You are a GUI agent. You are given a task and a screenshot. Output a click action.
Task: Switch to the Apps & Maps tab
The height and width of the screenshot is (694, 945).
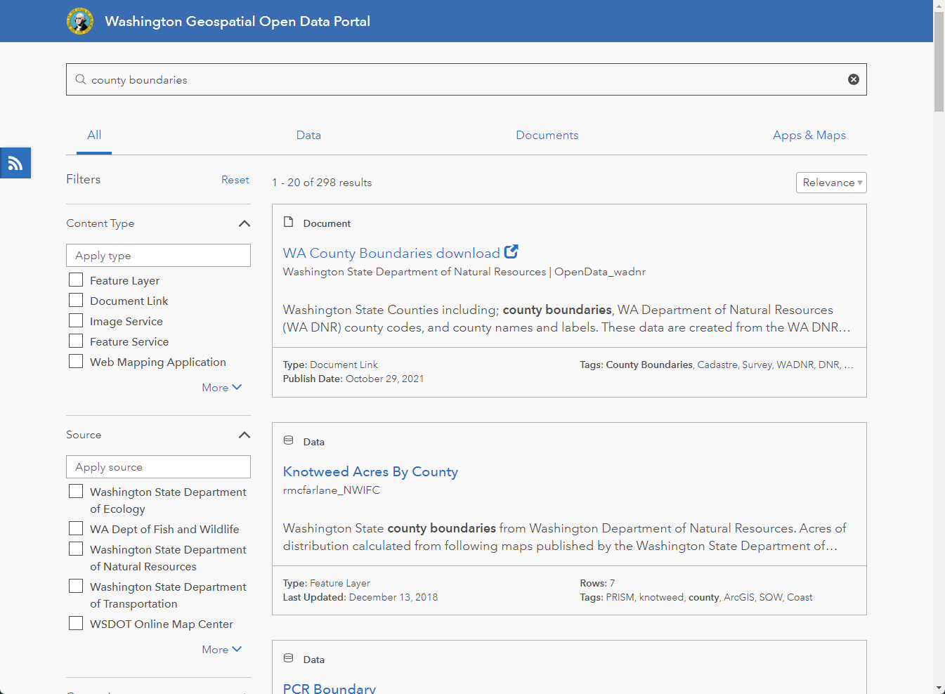pos(809,135)
